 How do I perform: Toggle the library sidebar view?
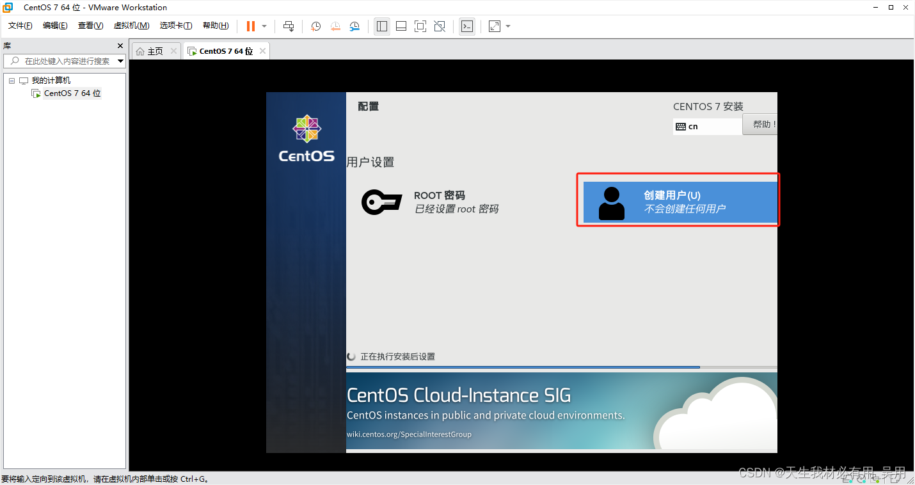382,26
